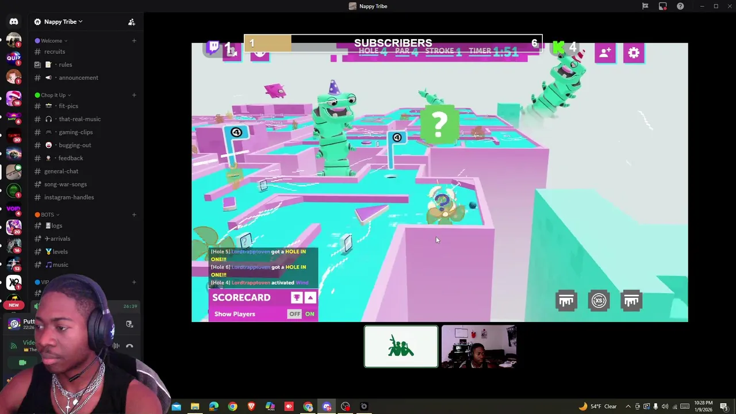The height and width of the screenshot is (414, 736).
Task: Add channel to Welcome category
Action: point(134,41)
